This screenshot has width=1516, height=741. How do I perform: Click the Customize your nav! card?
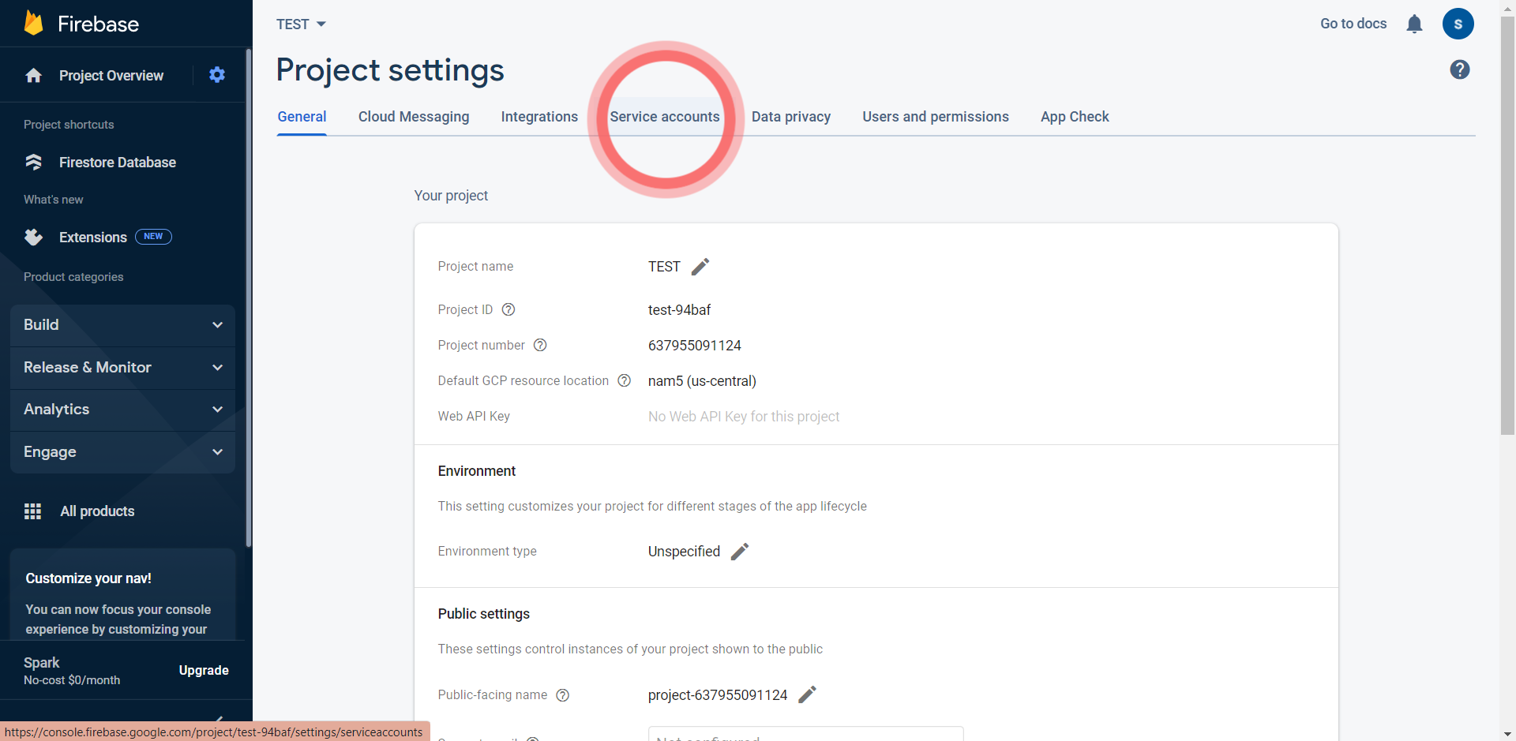point(122,594)
